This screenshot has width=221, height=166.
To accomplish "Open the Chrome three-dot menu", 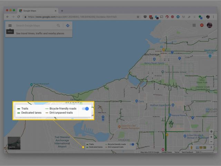I will 213,17.
